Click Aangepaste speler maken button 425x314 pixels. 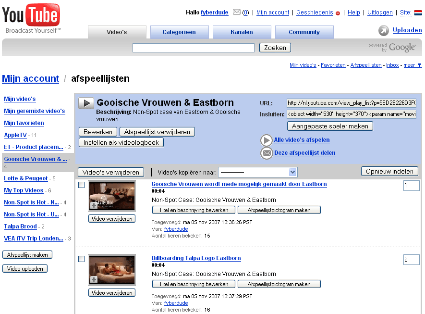pyautogui.click(x=330, y=126)
